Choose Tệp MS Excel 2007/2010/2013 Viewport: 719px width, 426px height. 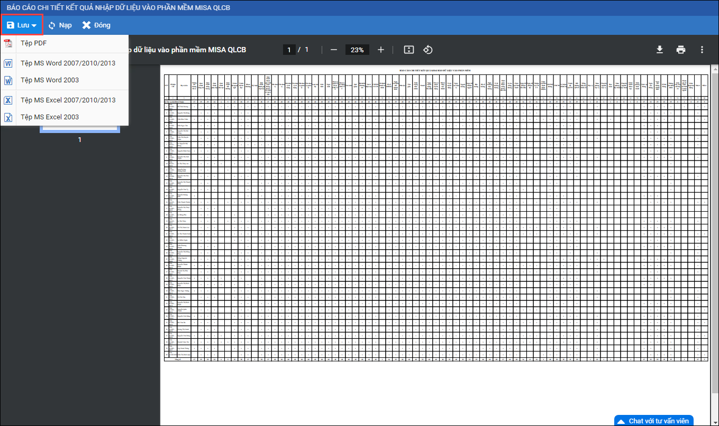(68, 100)
